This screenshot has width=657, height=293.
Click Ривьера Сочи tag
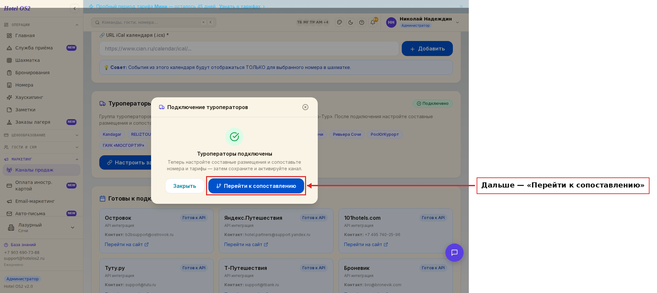347,134
